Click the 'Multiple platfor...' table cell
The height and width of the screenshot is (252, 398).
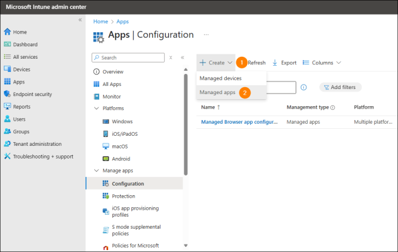(373, 122)
